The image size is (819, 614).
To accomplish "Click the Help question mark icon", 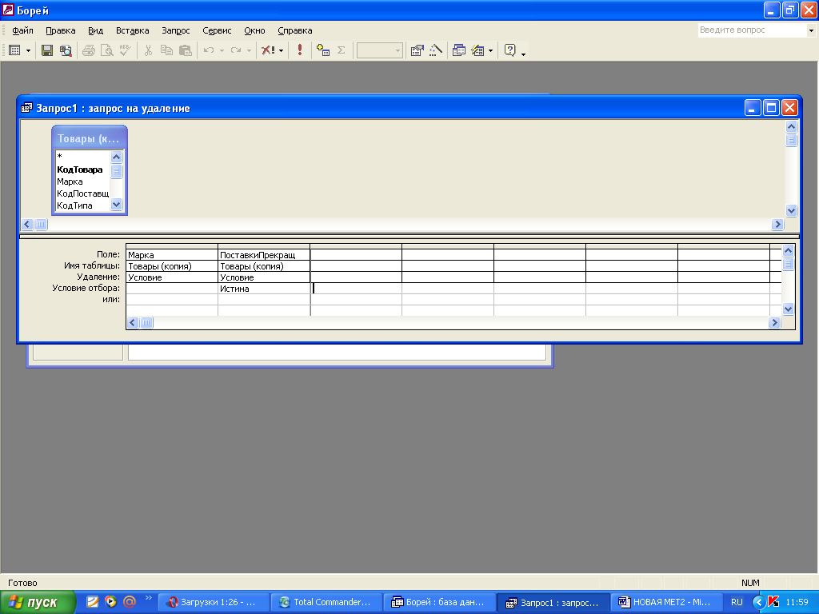I will 509,50.
